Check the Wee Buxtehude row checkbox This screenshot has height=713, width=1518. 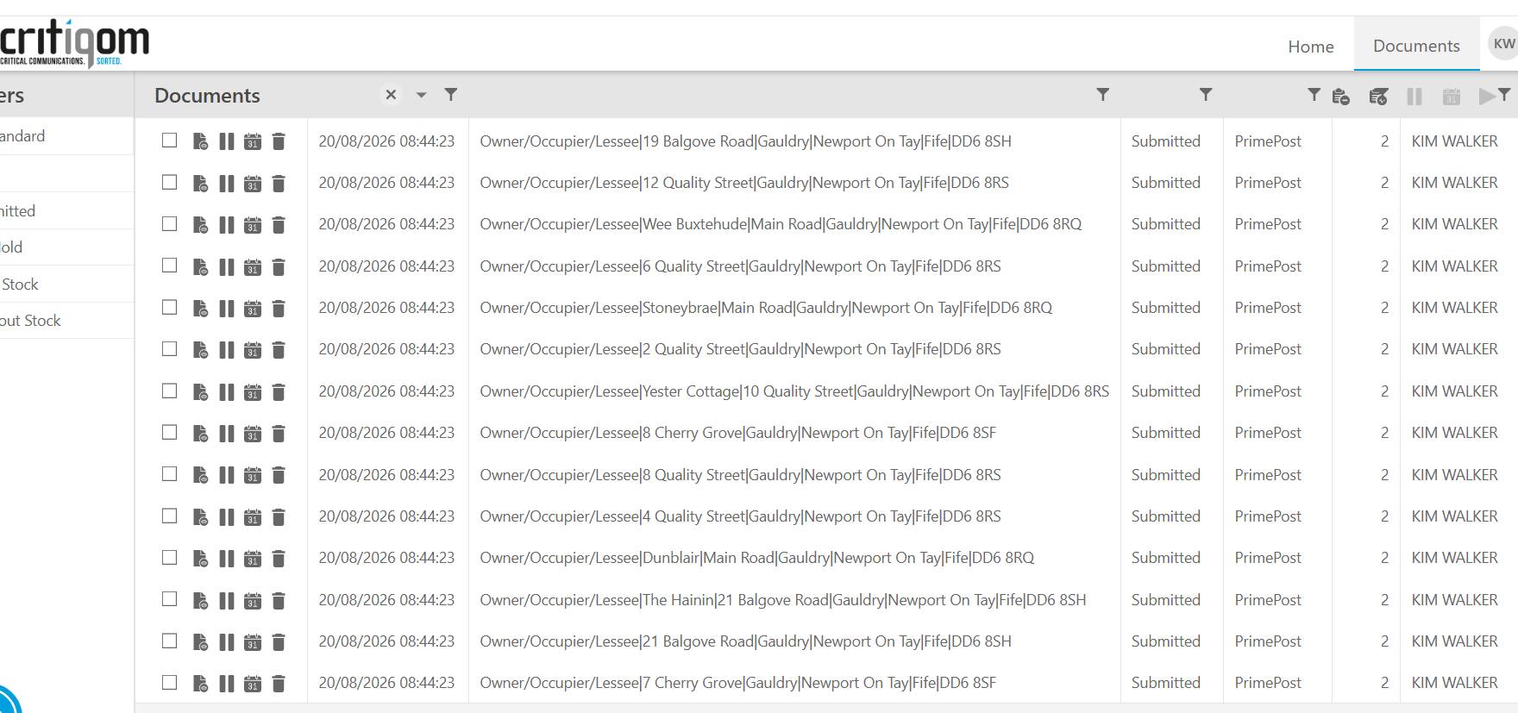pyautogui.click(x=169, y=223)
